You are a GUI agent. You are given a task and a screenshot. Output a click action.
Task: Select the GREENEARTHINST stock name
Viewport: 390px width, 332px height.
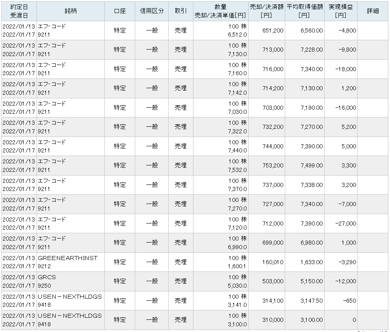68,258
